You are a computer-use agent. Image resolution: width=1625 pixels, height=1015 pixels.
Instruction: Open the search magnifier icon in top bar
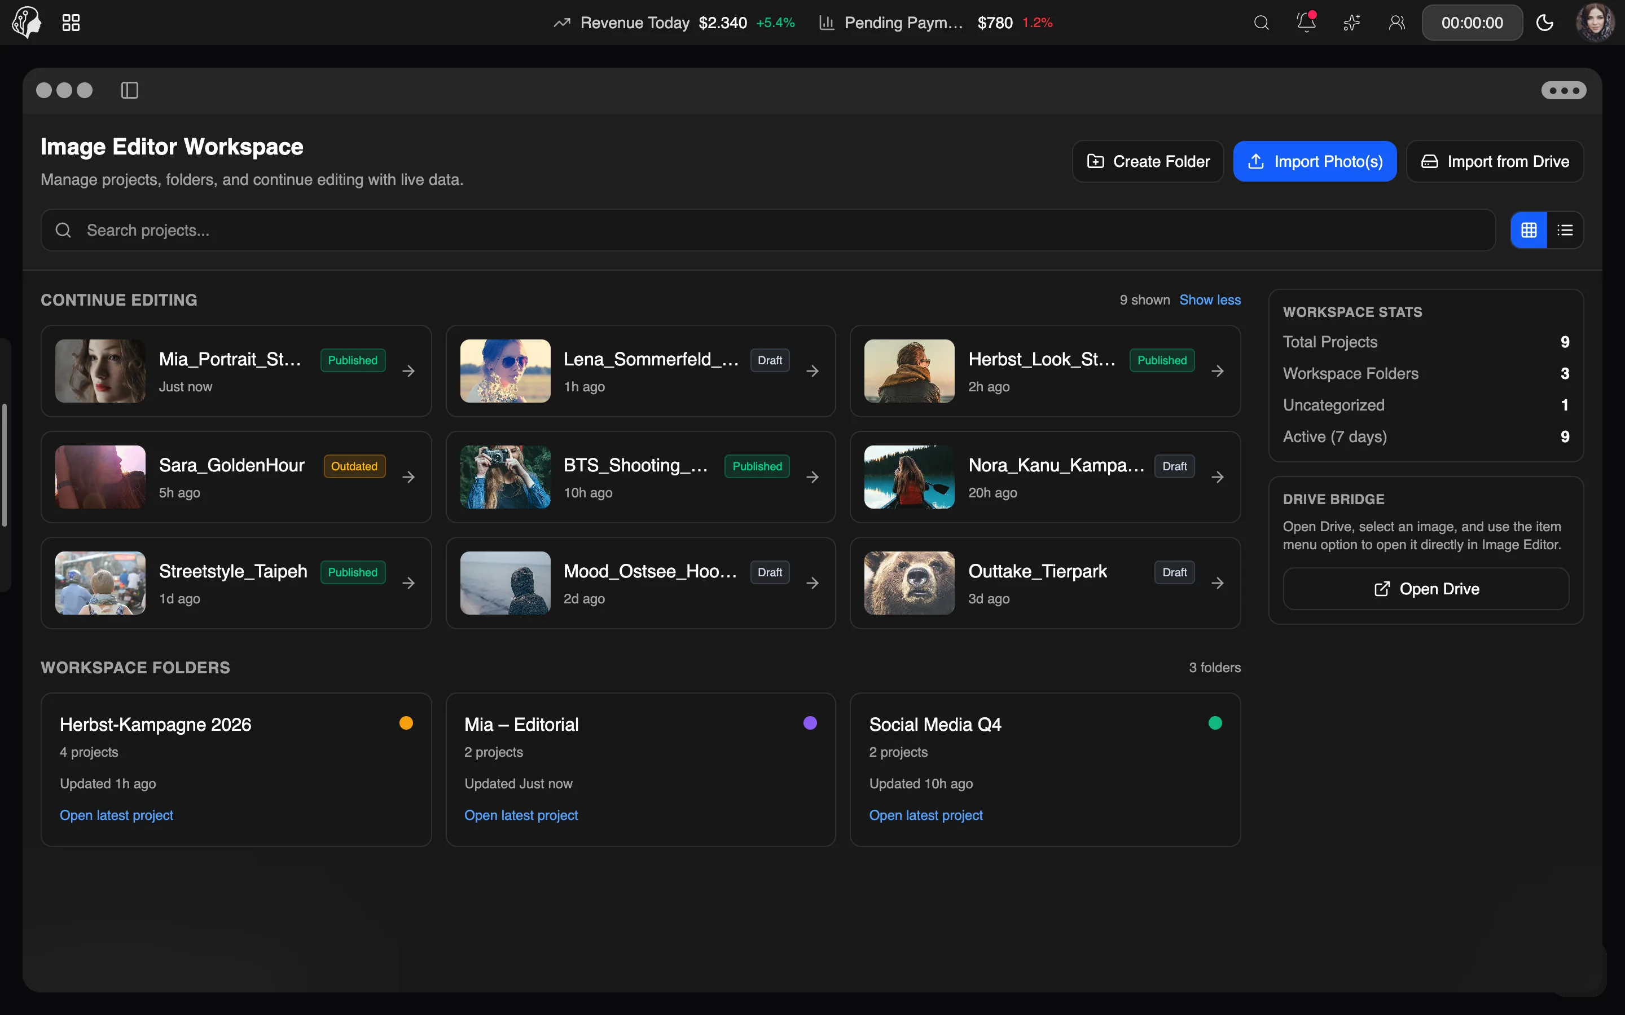[x=1261, y=23]
